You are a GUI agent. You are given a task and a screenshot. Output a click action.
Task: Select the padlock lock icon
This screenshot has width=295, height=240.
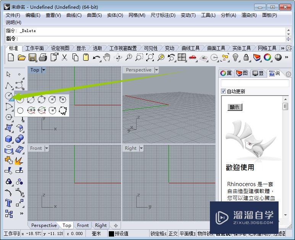coord(246,57)
